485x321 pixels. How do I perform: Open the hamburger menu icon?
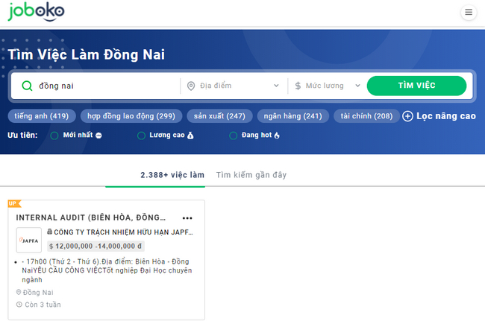(469, 12)
